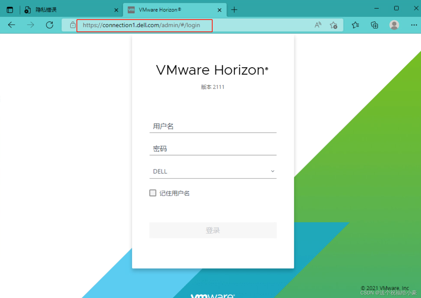421x298 pixels.
Task: Open browser settings and more menu
Action: pos(414,25)
